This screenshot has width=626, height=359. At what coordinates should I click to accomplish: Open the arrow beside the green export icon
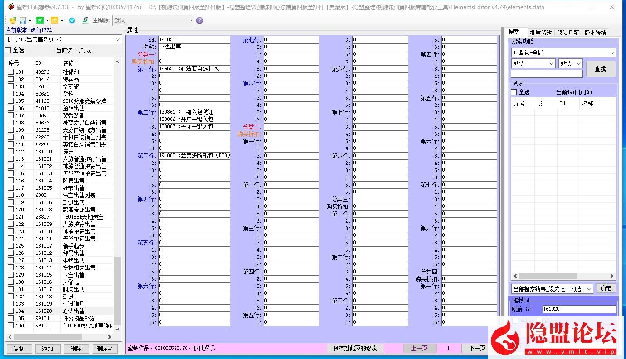point(47,20)
